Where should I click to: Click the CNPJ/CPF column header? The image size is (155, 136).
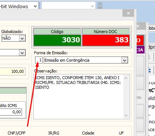[x=16, y=133]
